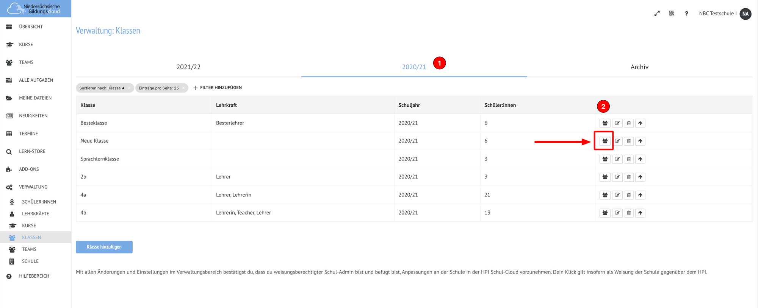Delete class 4a with trash icon
This screenshot has width=758, height=308.
629,195
